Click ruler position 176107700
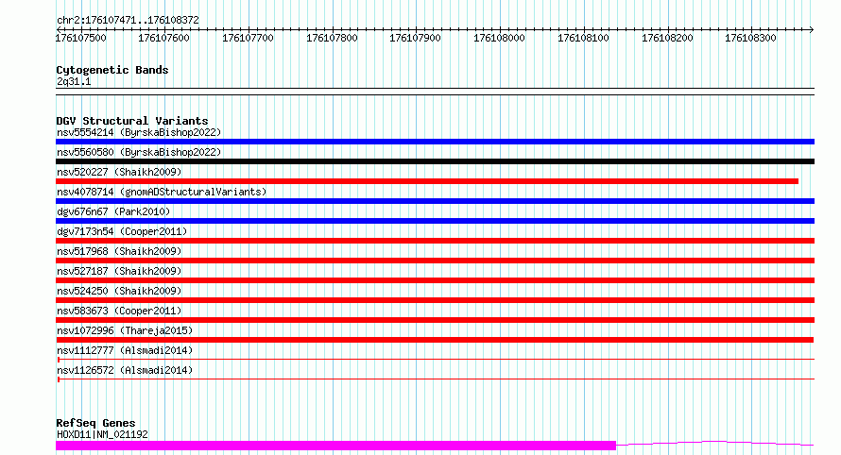This screenshot has height=455, width=841. point(248,38)
